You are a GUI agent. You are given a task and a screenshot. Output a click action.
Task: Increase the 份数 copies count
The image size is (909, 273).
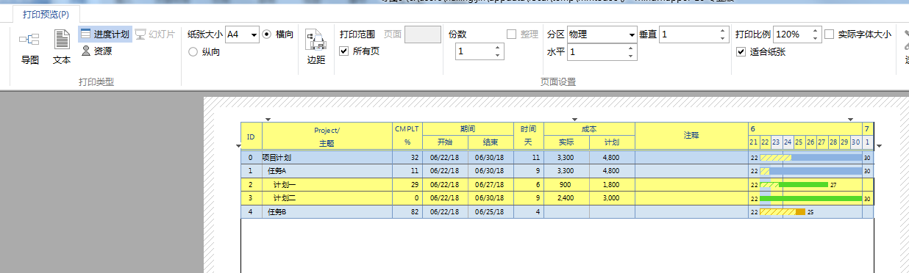(498, 48)
